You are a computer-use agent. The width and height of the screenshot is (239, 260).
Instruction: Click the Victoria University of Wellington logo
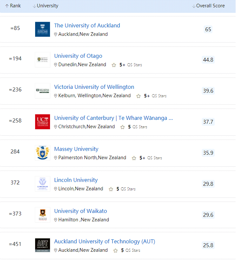tap(43, 91)
